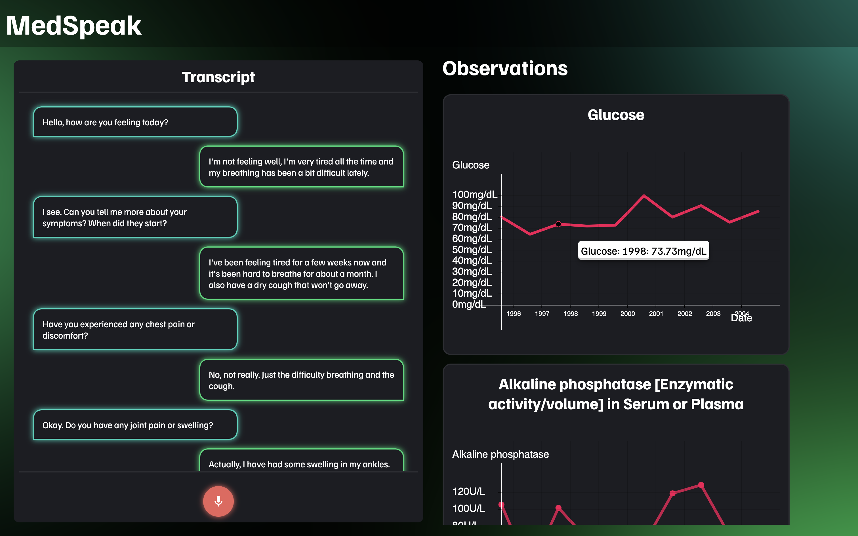Select the 'Hello, how are you feeling today?' message

pos(135,122)
